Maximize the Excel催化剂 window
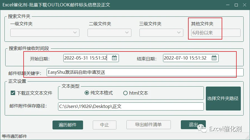The width and height of the screenshot is (250, 140). (236, 5)
